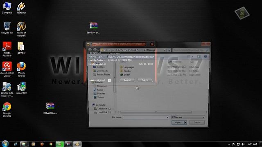The height and width of the screenshot is (147, 262).
Task: Click the search box in file dialog
Action: (x=191, y=50)
